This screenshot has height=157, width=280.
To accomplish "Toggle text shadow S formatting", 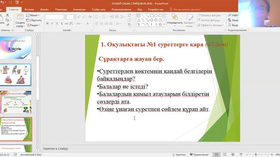I will coord(62,24).
